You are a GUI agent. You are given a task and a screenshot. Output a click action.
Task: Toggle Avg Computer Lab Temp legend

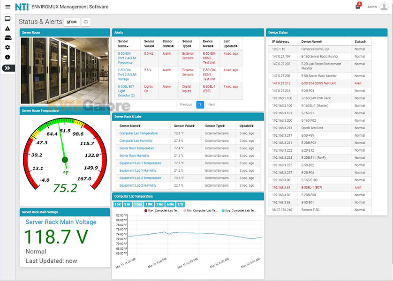coord(239,211)
